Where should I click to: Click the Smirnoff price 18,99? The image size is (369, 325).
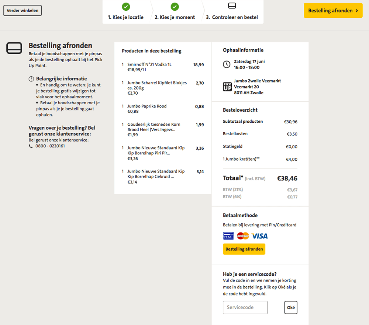tap(199, 65)
